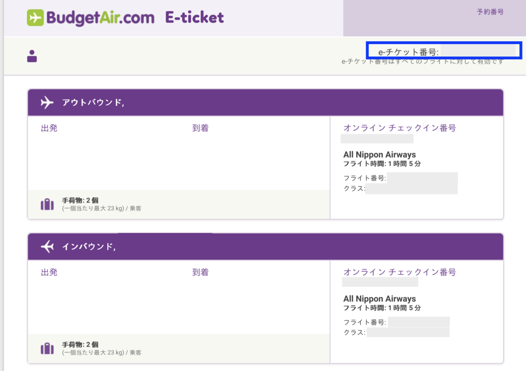Click the outbound departing airplane icon

click(x=47, y=103)
